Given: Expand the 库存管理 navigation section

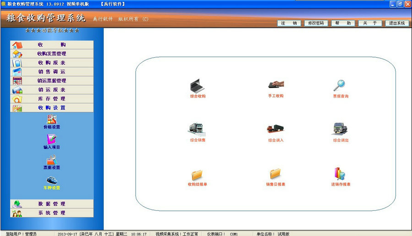Looking at the screenshot, I should tap(52, 99).
